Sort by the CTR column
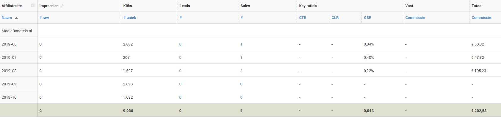The image size is (501, 117). pyautogui.click(x=303, y=18)
